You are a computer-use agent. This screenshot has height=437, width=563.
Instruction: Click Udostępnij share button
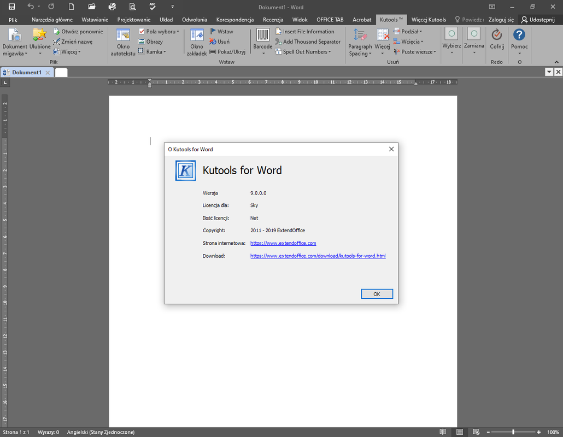tap(538, 20)
